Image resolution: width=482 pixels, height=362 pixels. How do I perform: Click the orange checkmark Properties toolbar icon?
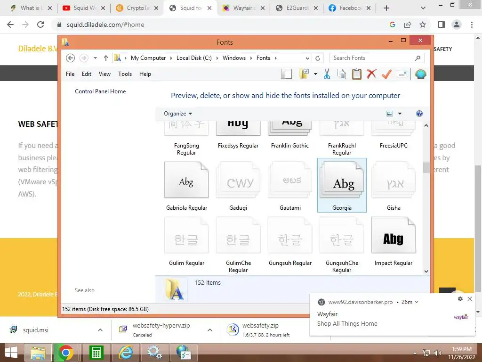click(386, 74)
